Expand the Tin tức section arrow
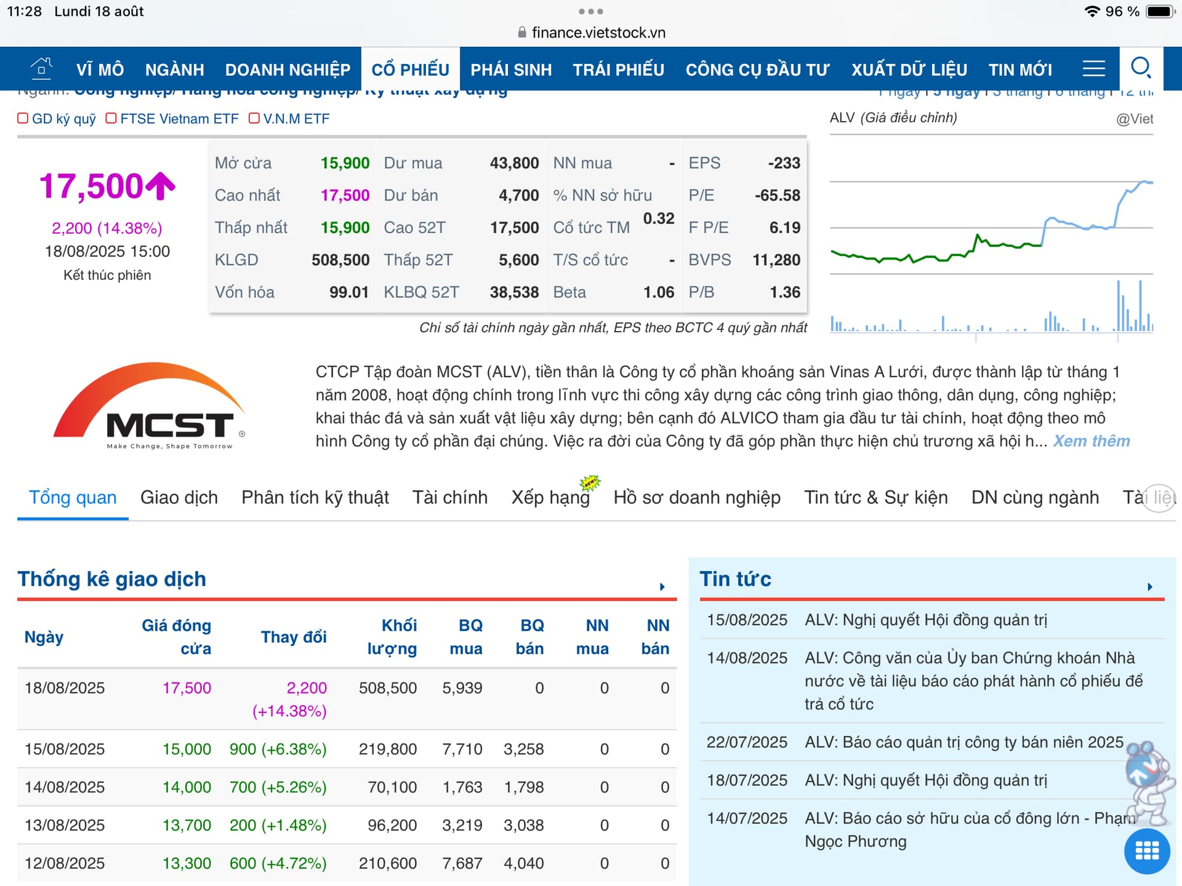 coord(1149,586)
